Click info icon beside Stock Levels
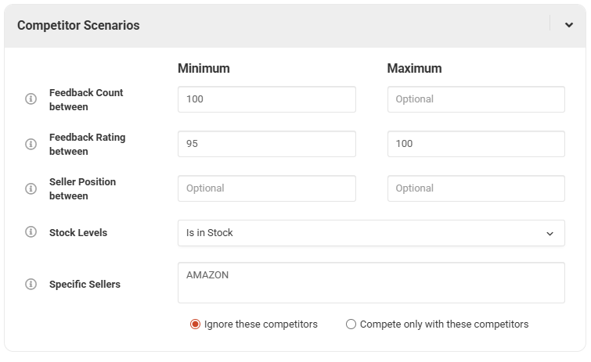The image size is (591, 362). coord(31,232)
